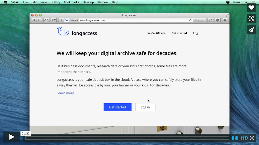Click the safe deposit box image
Viewport: 259px width, 145px height.
129,130
